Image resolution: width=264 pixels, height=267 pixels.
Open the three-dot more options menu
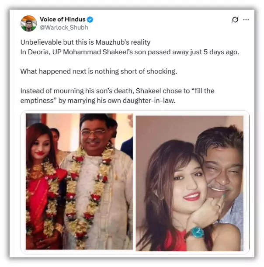(x=246, y=20)
